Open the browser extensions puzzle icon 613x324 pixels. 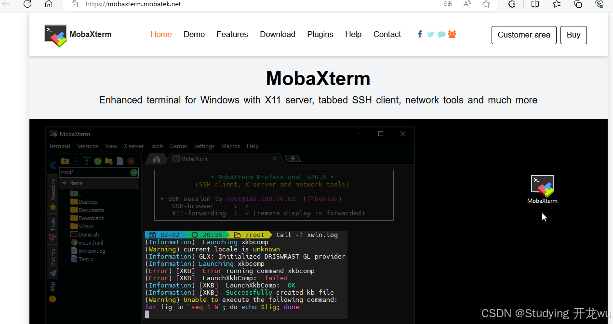click(x=512, y=4)
